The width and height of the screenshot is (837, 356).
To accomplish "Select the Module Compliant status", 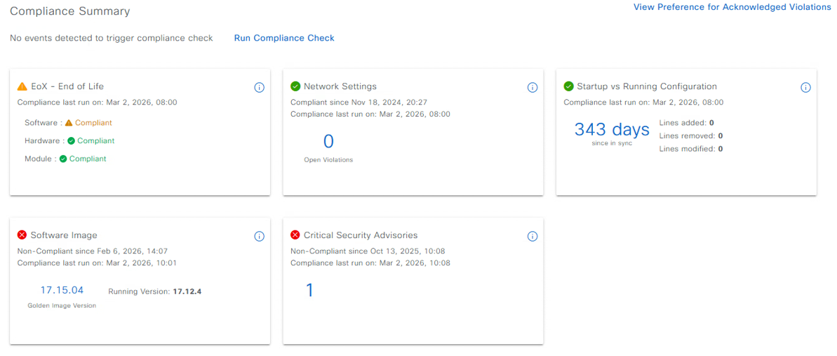I will point(83,159).
